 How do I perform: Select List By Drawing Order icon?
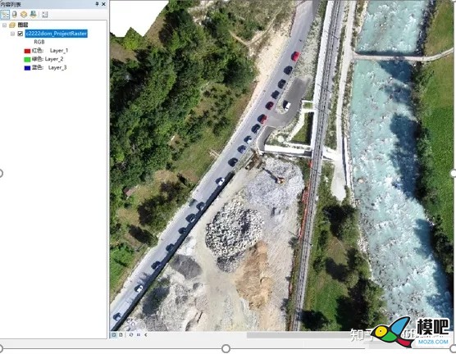(x=5, y=14)
